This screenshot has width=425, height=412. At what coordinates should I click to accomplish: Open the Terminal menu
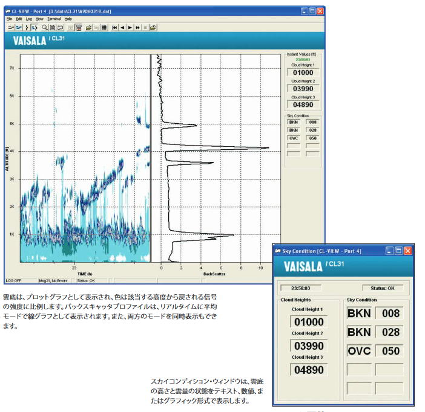[54, 19]
